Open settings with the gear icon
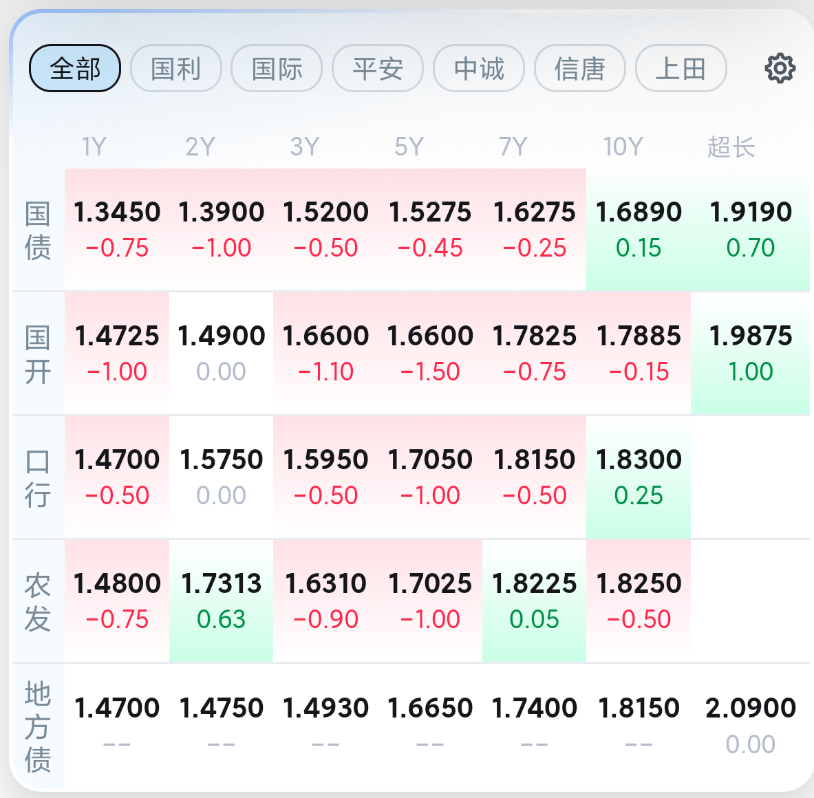 [x=780, y=68]
